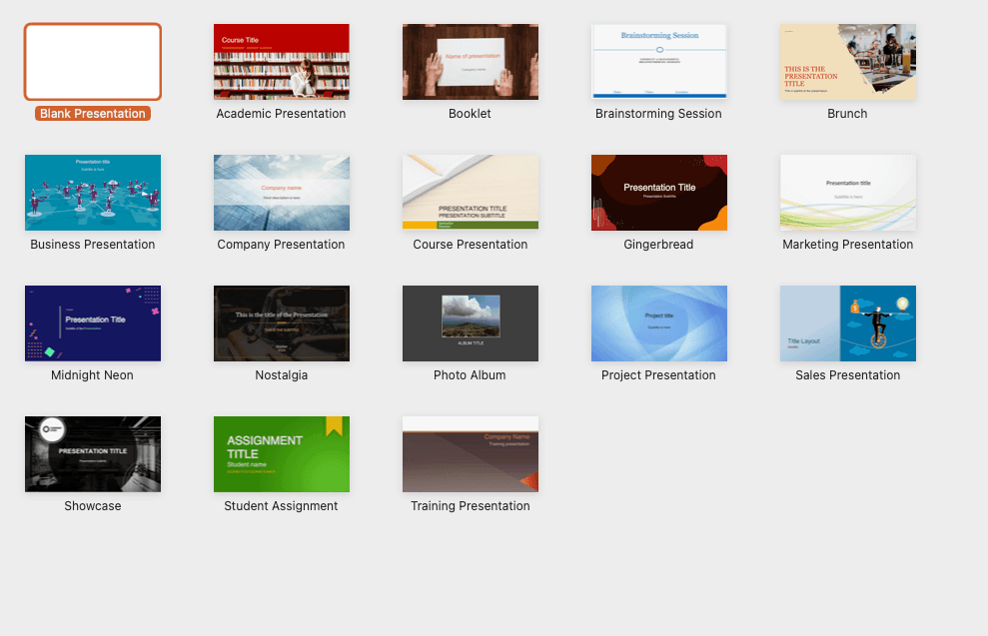The image size is (988, 636).
Task: Open the Business Presentation template
Action: point(92,193)
